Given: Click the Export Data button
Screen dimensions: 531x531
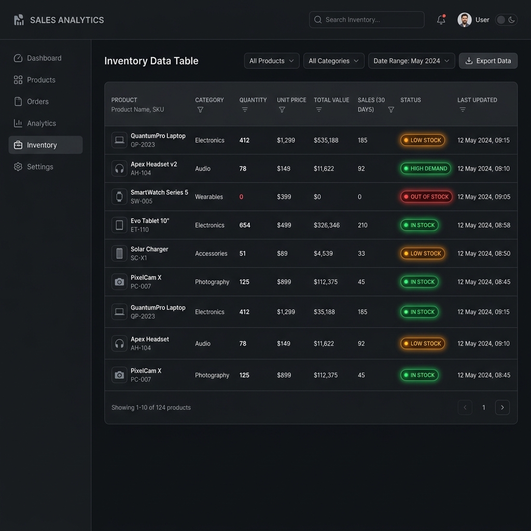Looking at the screenshot, I should pyautogui.click(x=488, y=61).
